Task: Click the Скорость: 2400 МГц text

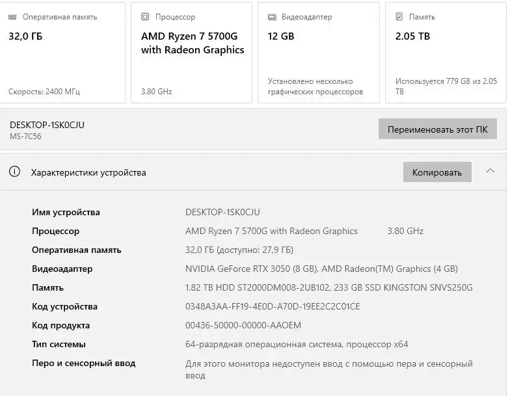Action: (44, 92)
